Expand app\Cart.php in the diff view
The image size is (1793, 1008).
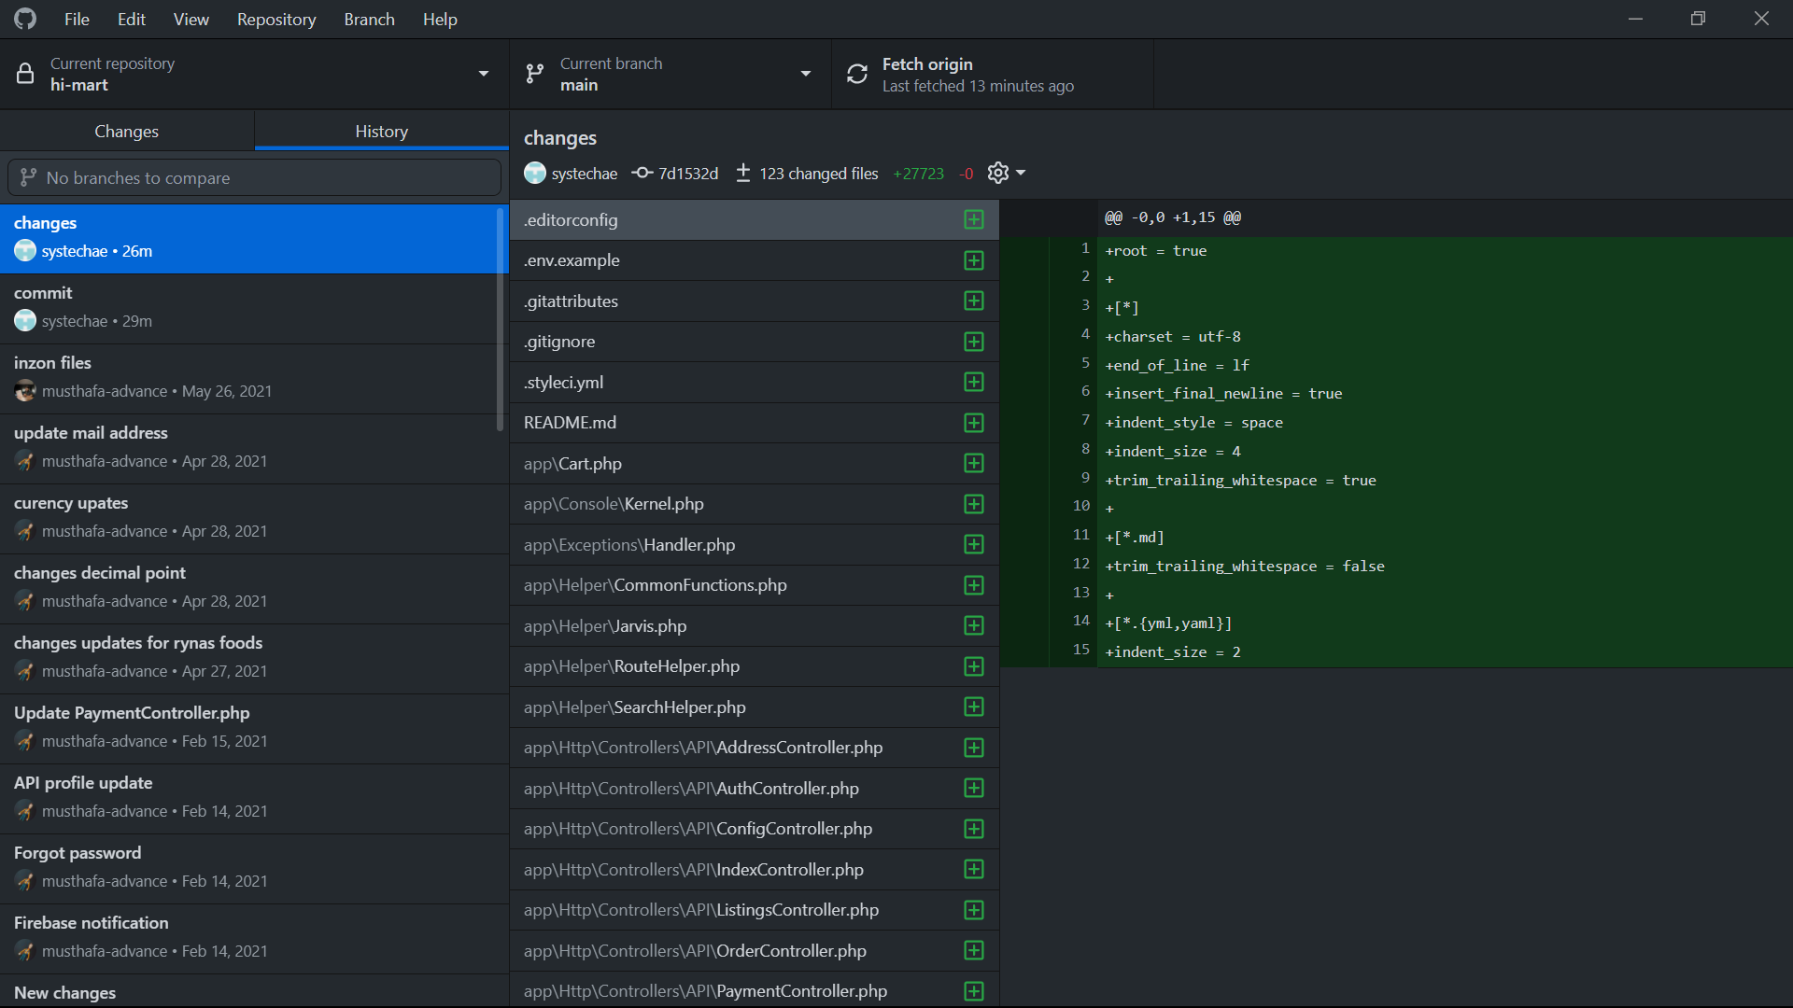pos(974,463)
